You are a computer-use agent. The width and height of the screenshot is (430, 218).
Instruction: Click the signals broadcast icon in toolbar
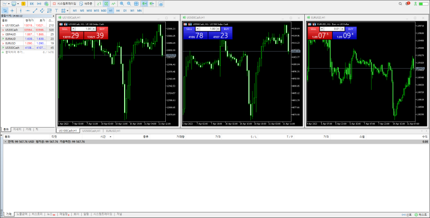(39, 4)
